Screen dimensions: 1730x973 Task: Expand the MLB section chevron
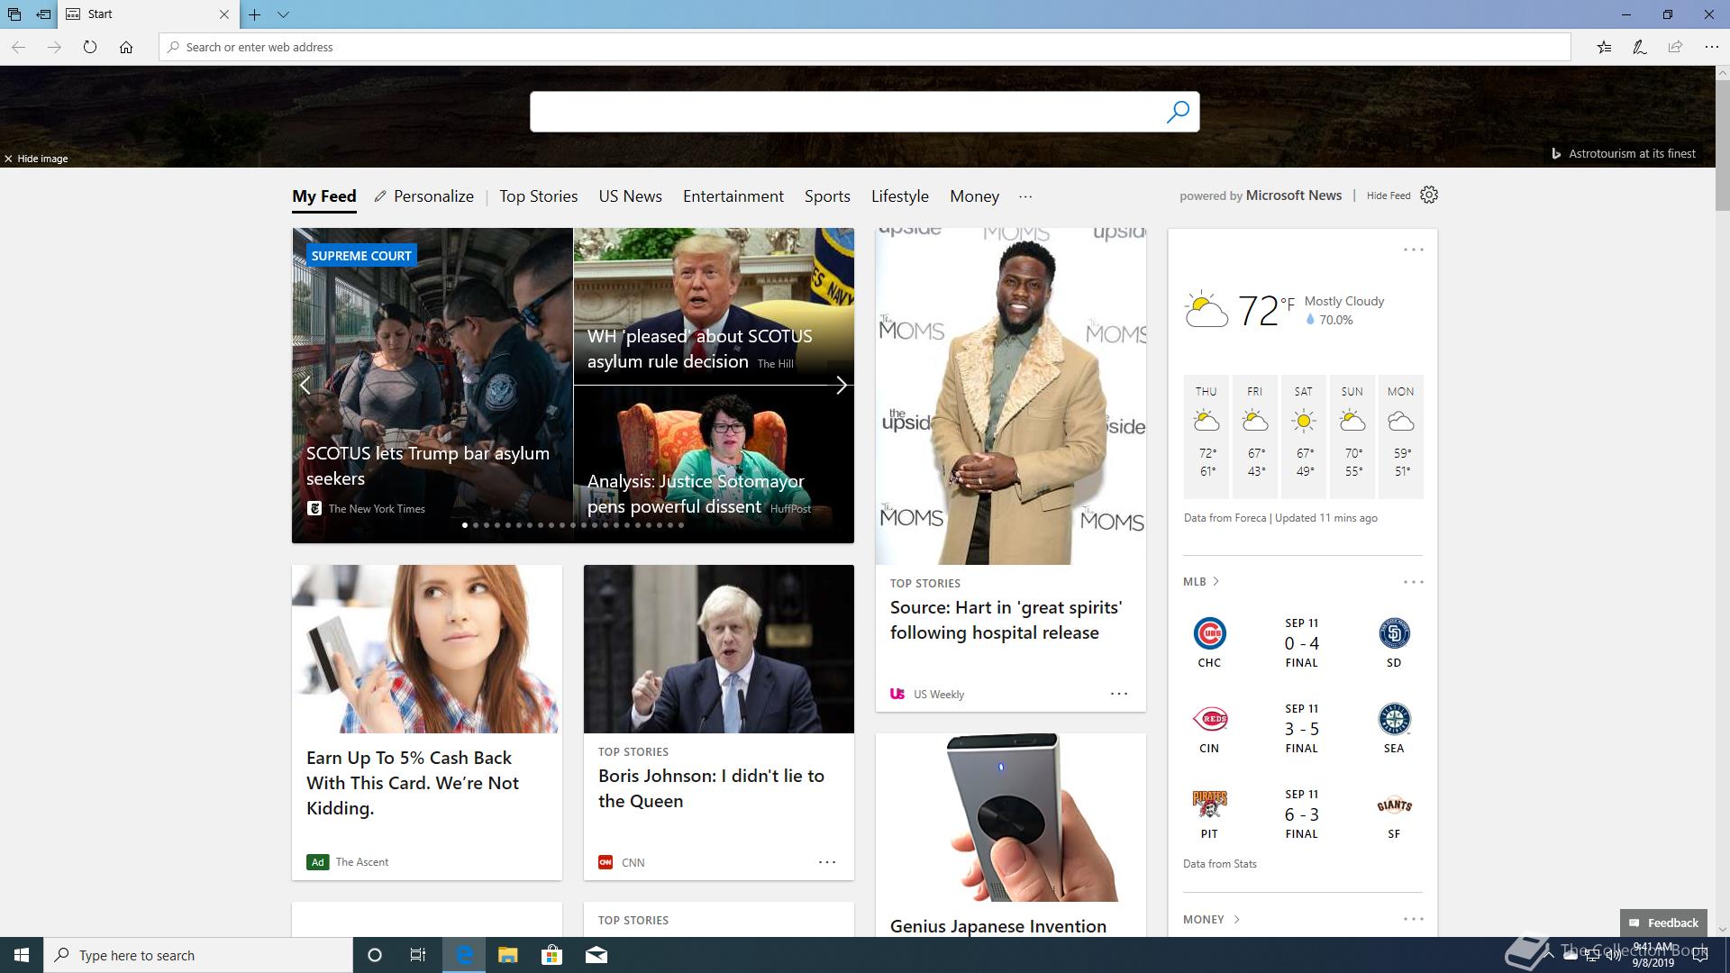(1216, 582)
